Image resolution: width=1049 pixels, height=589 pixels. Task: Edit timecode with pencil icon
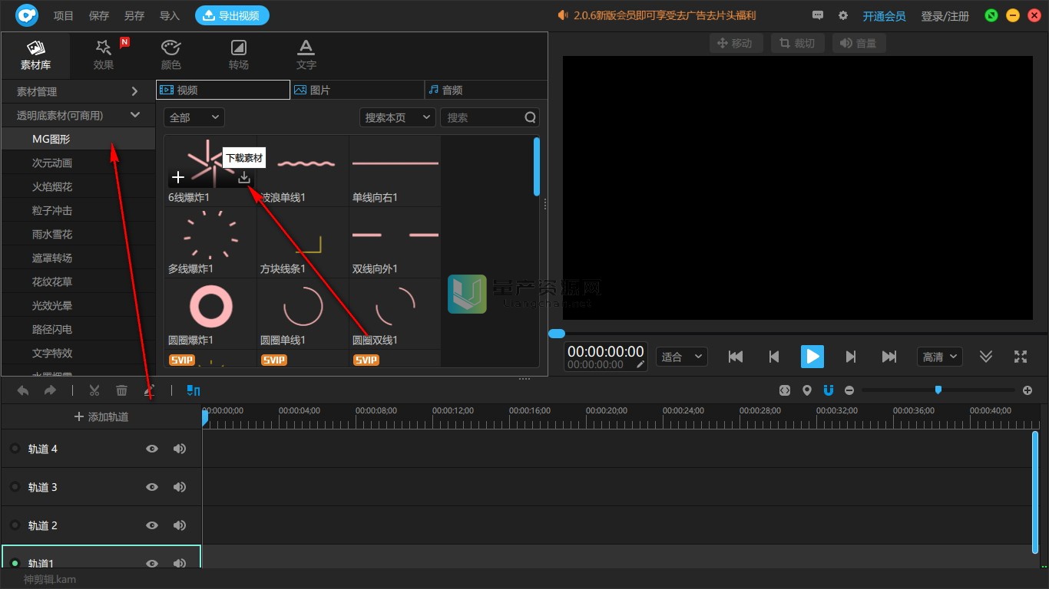tap(640, 364)
